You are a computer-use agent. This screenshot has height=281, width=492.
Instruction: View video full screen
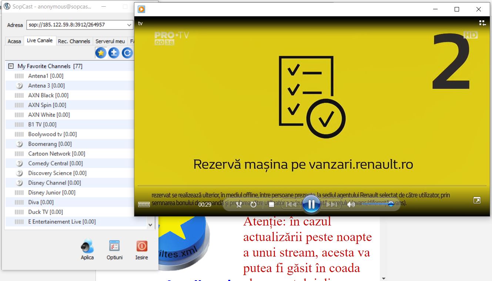click(477, 201)
